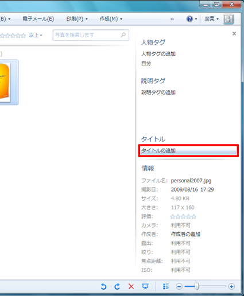Click 作成者の追加 link
The width and height of the screenshot is (244, 296).
coord(185,234)
